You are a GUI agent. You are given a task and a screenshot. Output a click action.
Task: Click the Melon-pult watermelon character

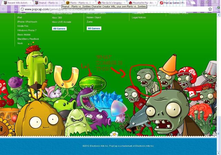[x=92, y=83]
